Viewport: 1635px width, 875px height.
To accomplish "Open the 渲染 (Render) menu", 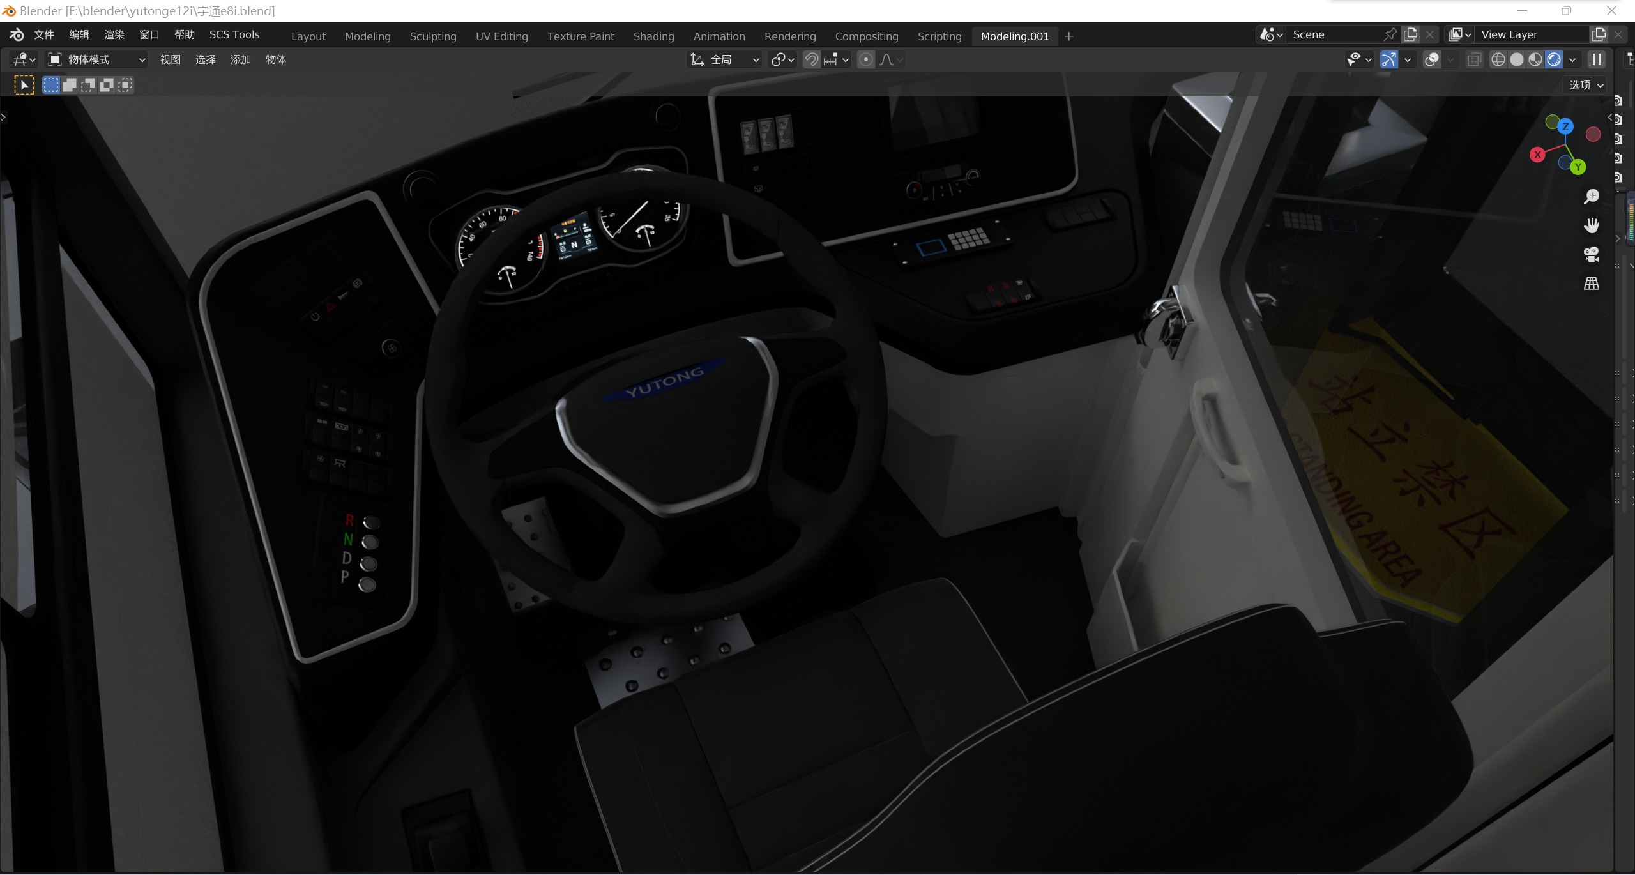I will click(114, 34).
